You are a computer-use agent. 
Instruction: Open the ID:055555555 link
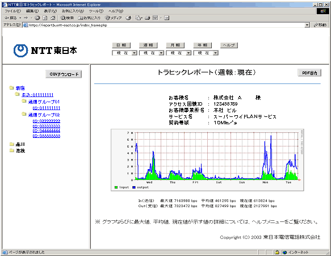[x=47, y=136]
